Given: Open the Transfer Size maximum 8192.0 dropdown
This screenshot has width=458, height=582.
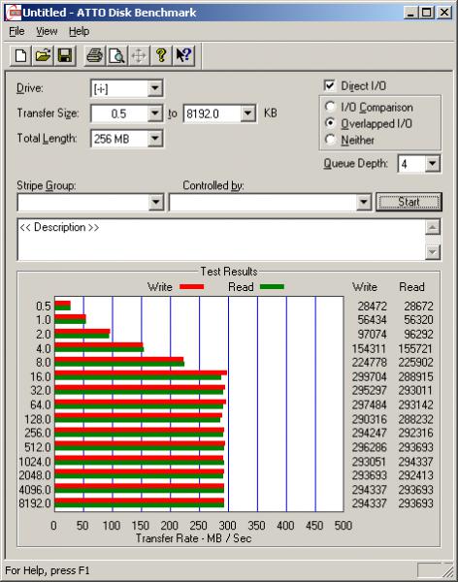Looking at the screenshot, I should [x=247, y=113].
